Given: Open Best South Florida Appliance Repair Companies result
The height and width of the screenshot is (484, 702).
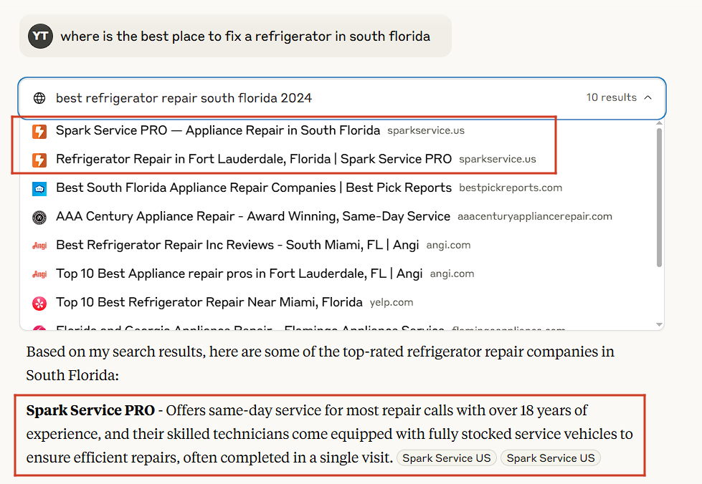Looking at the screenshot, I should (254, 188).
